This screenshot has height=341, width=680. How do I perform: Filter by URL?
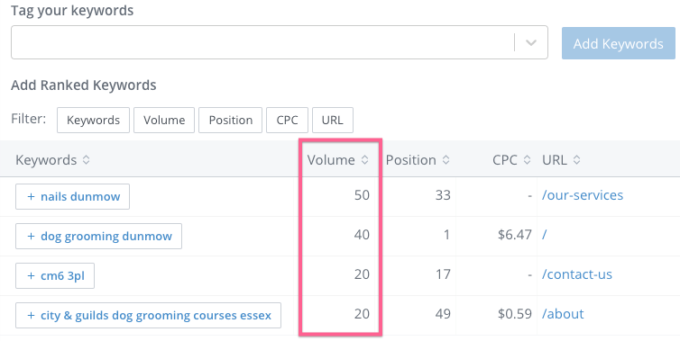(333, 120)
